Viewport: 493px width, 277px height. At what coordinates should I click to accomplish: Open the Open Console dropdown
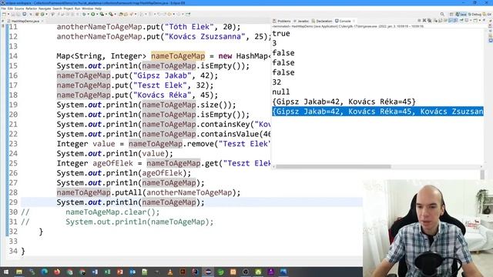click(480, 20)
